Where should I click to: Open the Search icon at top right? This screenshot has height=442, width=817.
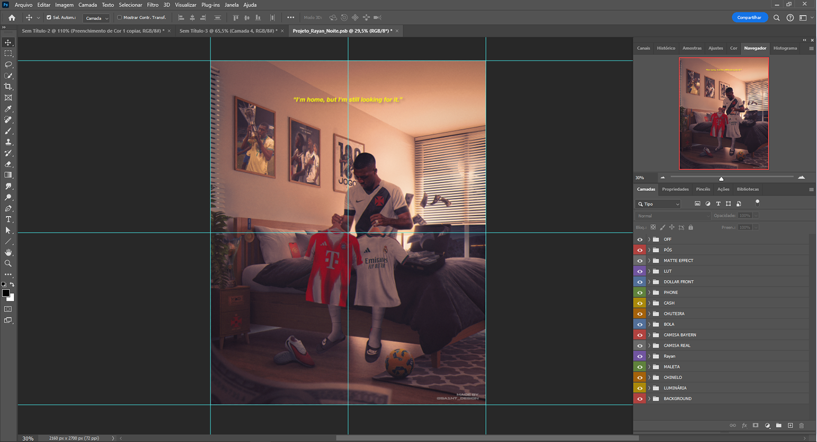[x=777, y=17]
